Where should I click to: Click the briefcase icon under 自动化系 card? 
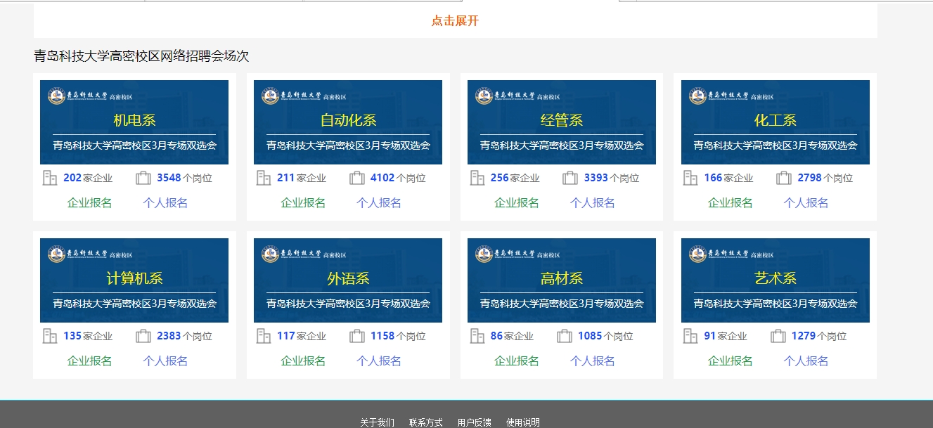point(357,178)
